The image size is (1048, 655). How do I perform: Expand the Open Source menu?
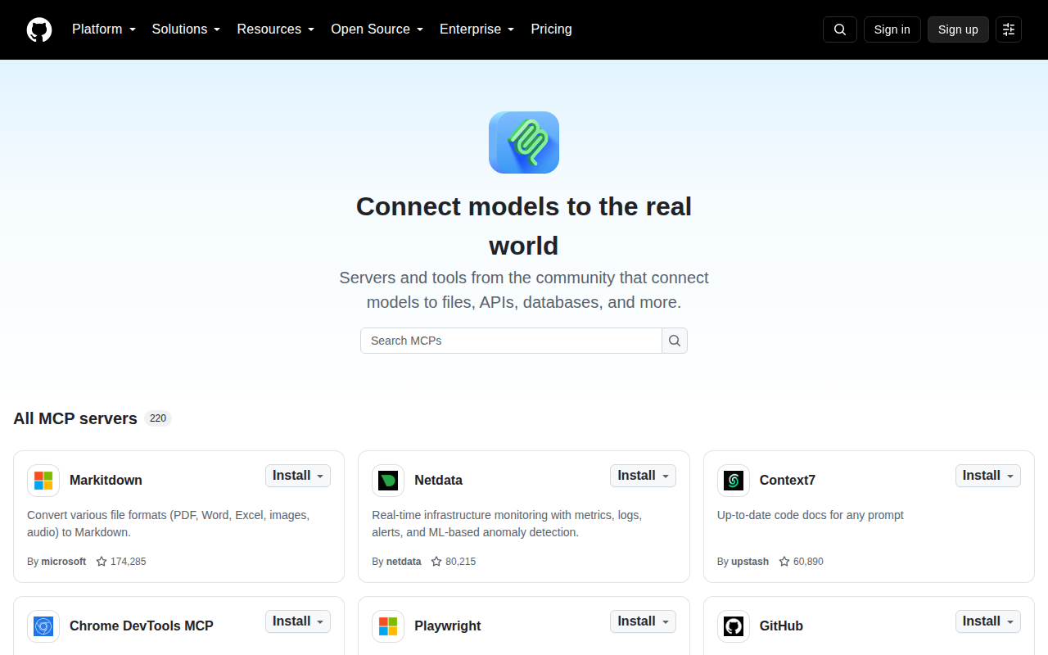tap(377, 29)
